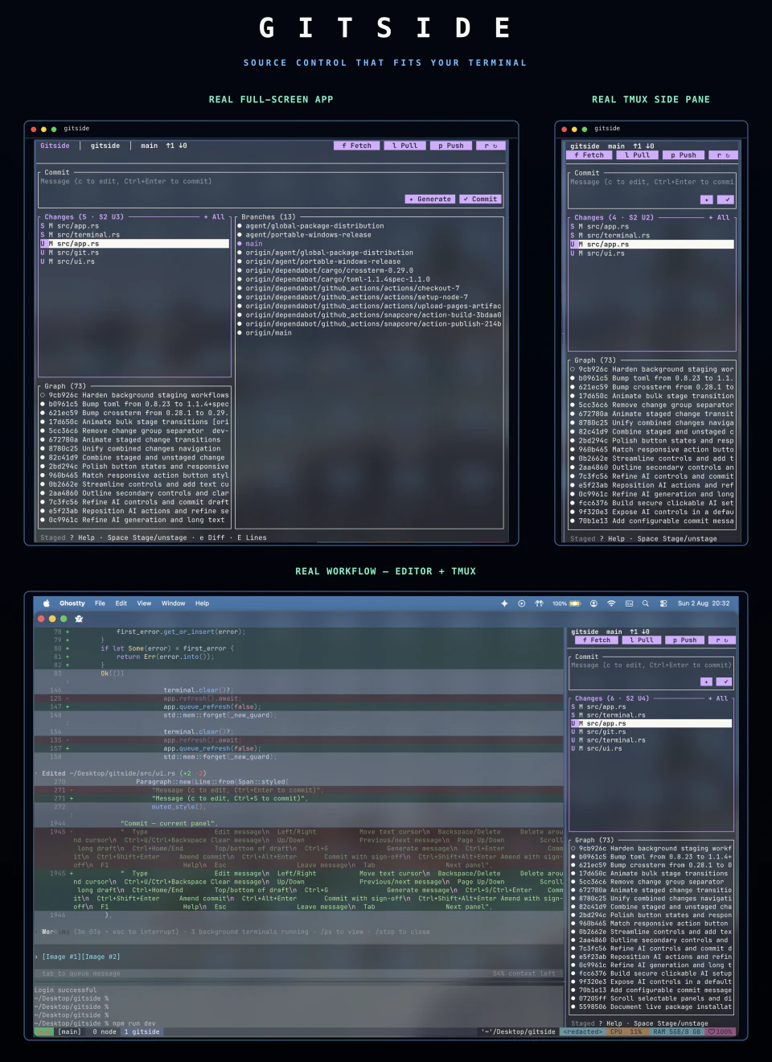The image size is (772, 1062).
Task: Click the user account icon in menu bar
Action: coord(593,603)
